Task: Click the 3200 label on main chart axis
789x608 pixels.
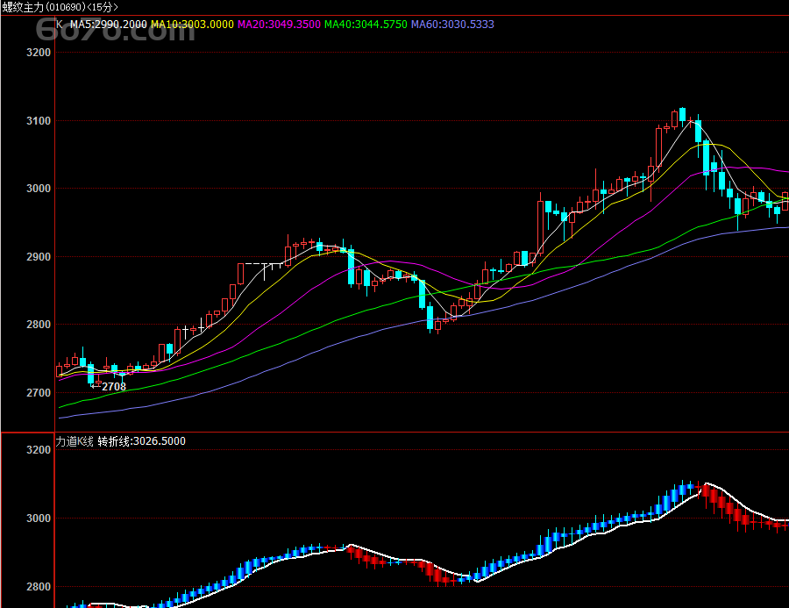Action: 39,53
